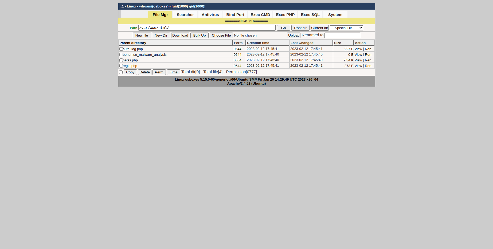Click Ren link for auth_log.php
This screenshot has width=493, height=249.
[368, 49]
